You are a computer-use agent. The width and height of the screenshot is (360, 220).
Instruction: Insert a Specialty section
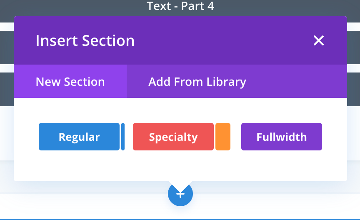(x=173, y=137)
